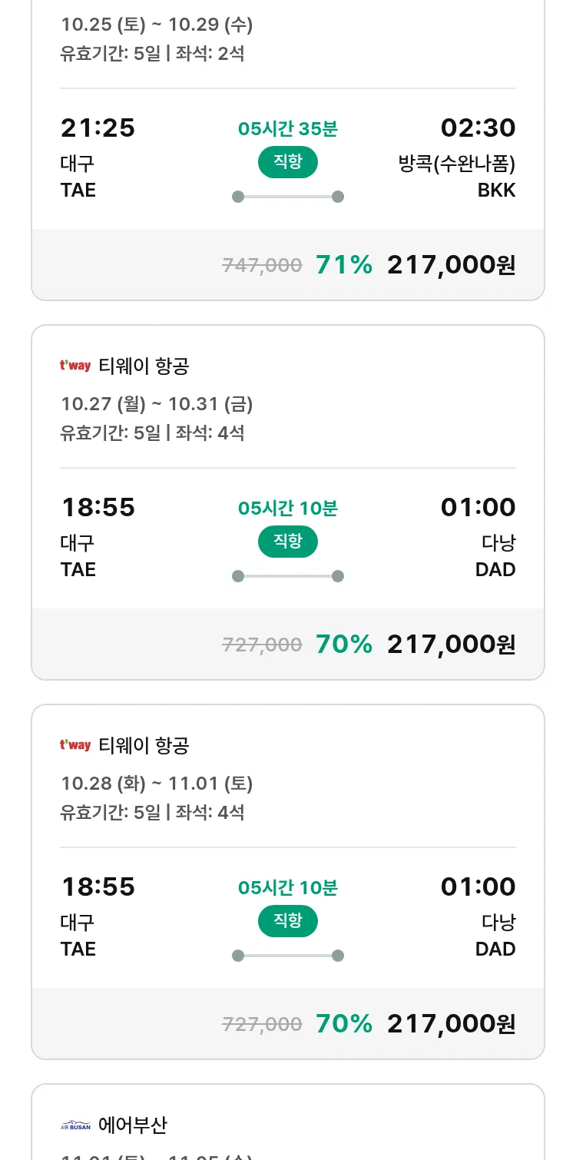Select the 217,000원 price on 10.28 Da Nang flight

pyautogui.click(x=451, y=1024)
